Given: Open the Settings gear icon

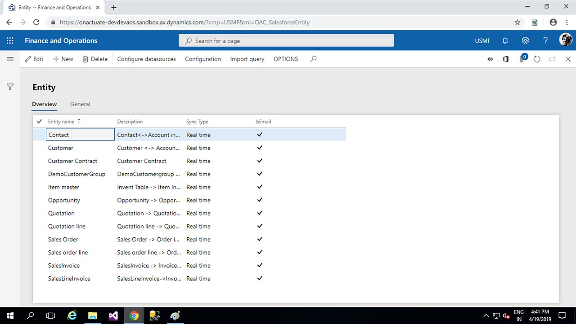Looking at the screenshot, I should pyautogui.click(x=525, y=40).
